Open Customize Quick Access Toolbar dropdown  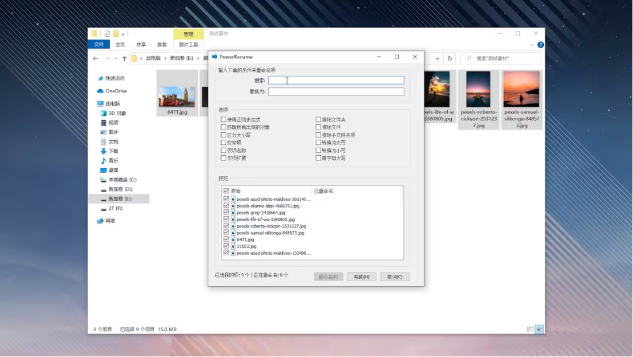(123, 34)
